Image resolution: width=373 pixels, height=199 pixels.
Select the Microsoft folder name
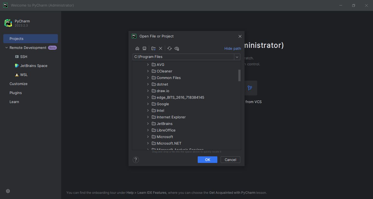pos(165,137)
